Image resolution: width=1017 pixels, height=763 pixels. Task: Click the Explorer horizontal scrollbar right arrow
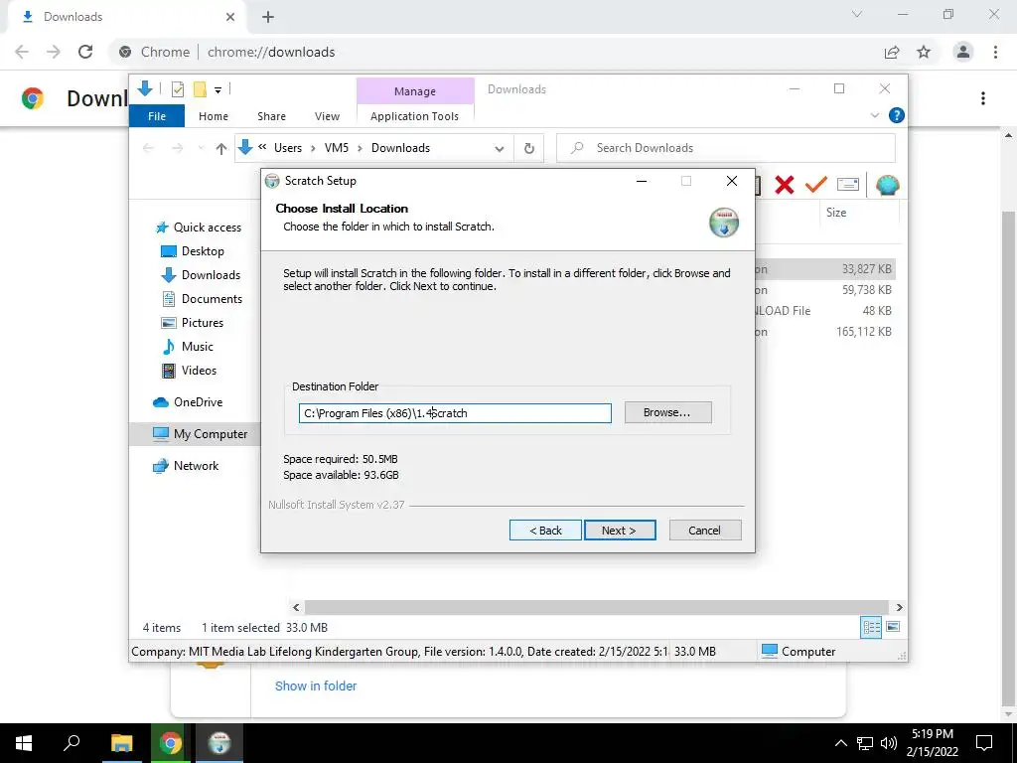click(x=899, y=607)
